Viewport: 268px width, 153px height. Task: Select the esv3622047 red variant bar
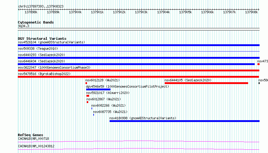(x=139, y=70)
